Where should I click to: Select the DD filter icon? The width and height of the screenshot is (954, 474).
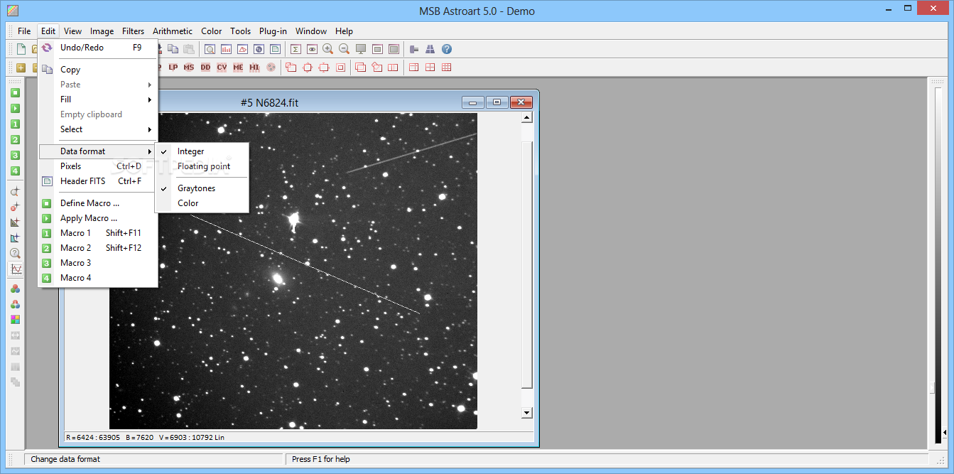coord(205,68)
